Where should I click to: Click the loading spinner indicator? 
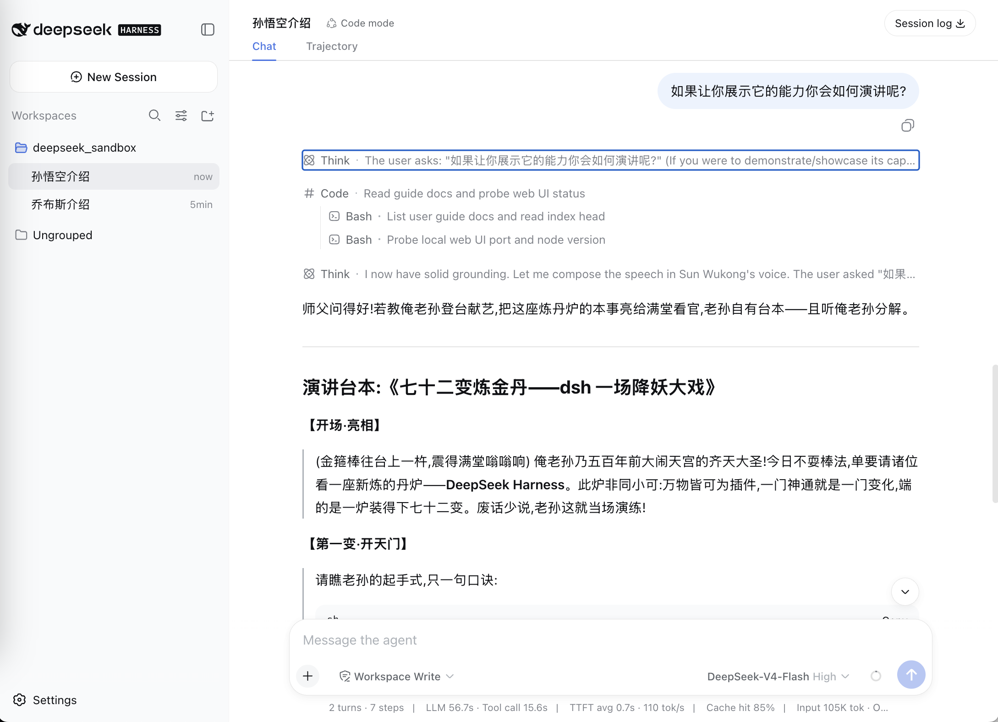(876, 676)
